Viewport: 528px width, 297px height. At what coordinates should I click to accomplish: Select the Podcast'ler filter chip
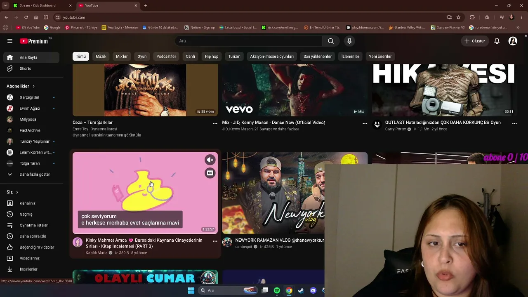point(166,57)
